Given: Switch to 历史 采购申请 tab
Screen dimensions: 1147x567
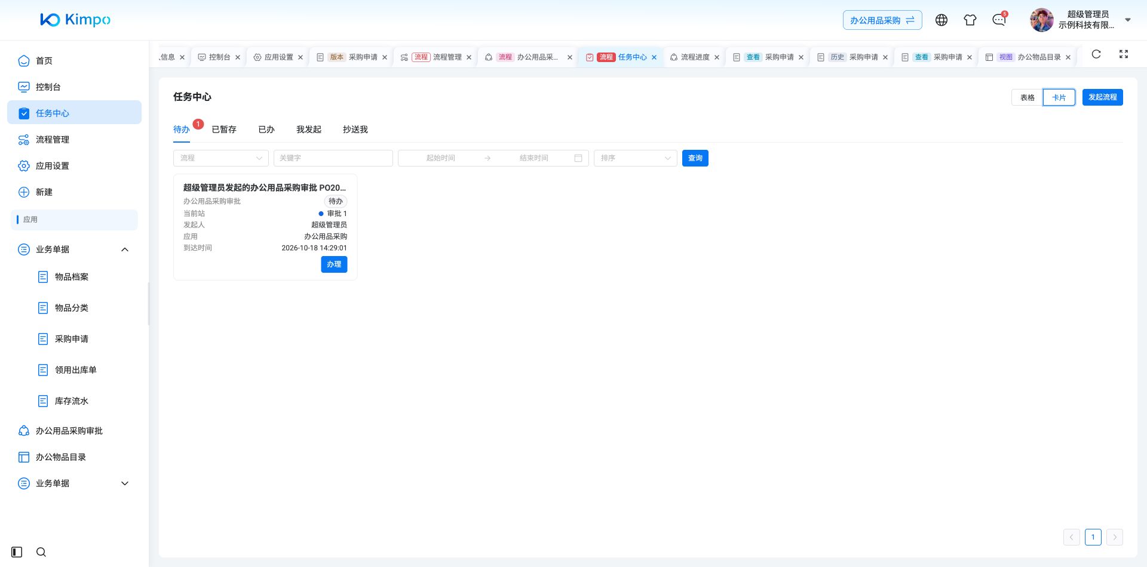Looking at the screenshot, I should click(848, 57).
